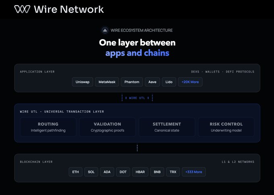Image resolution: width=274 pixels, height=195 pixels.
Task: Click the 'Intelligent pathfinding' text
Action: (48, 131)
